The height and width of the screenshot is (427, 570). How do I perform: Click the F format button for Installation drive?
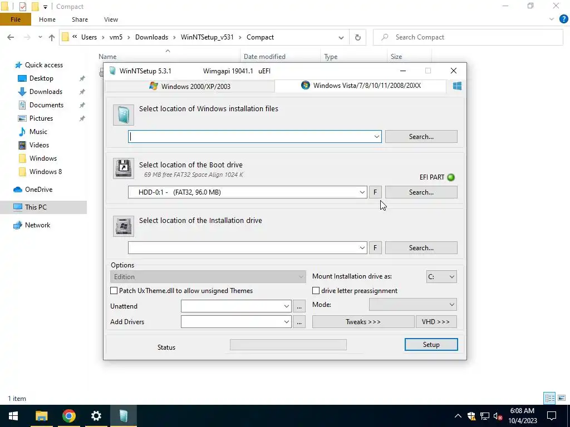click(375, 247)
